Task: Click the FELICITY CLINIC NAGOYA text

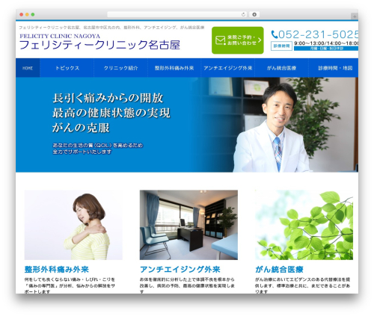Action: [x=60, y=36]
